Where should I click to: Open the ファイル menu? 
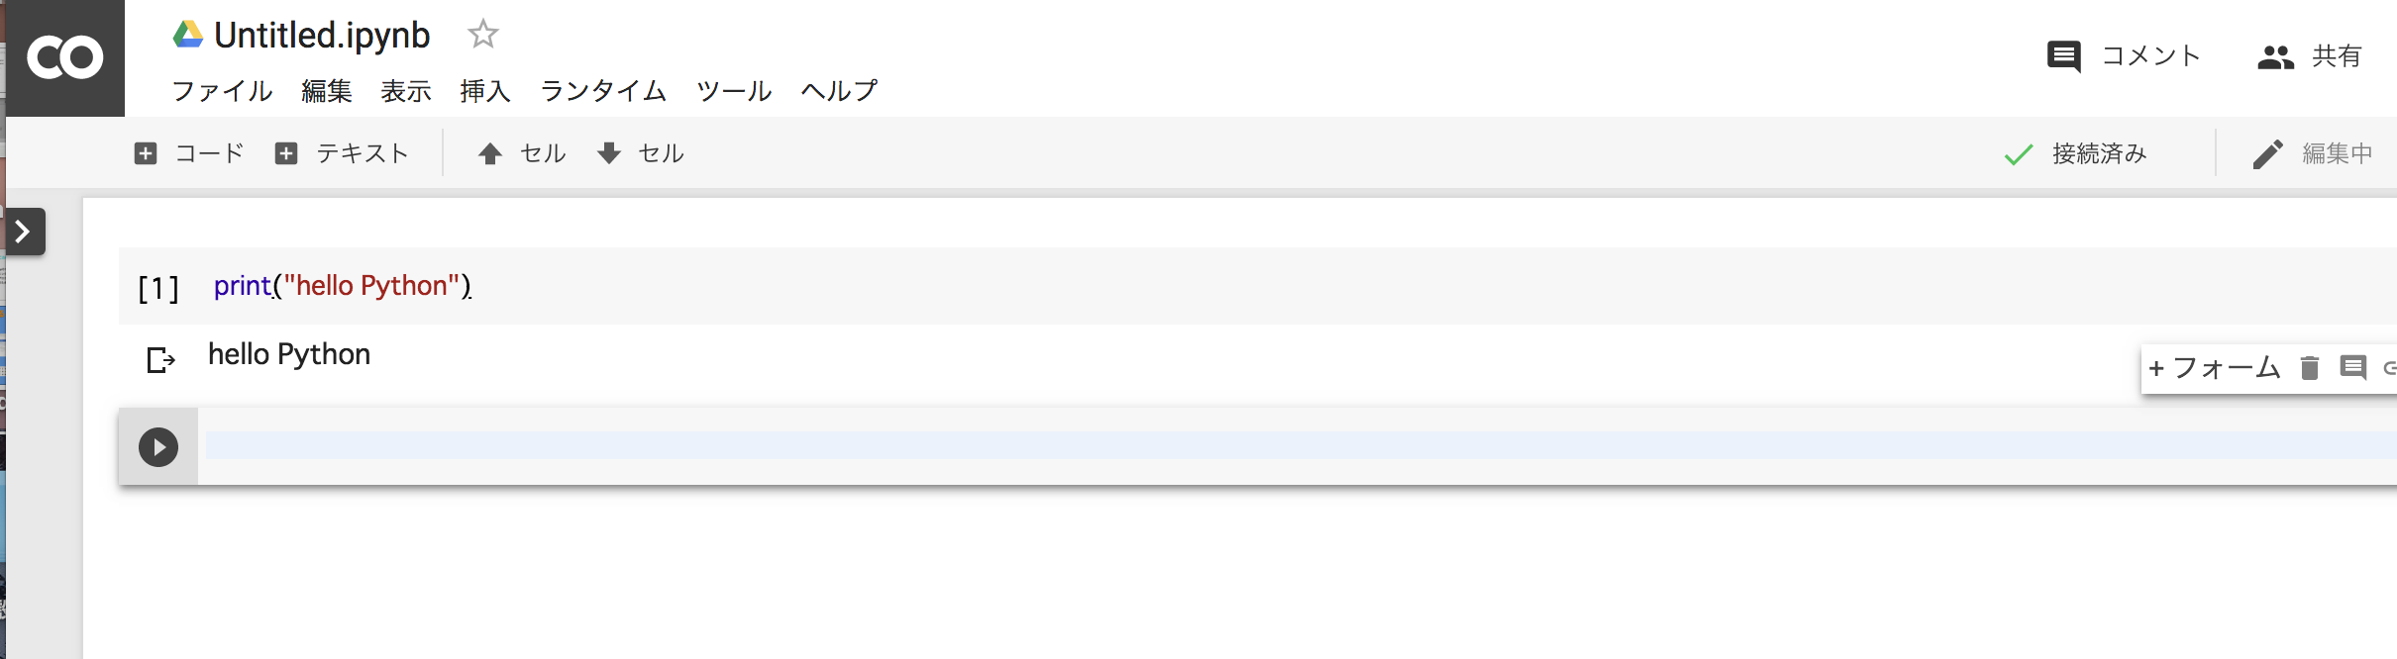pyautogui.click(x=222, y=91)
